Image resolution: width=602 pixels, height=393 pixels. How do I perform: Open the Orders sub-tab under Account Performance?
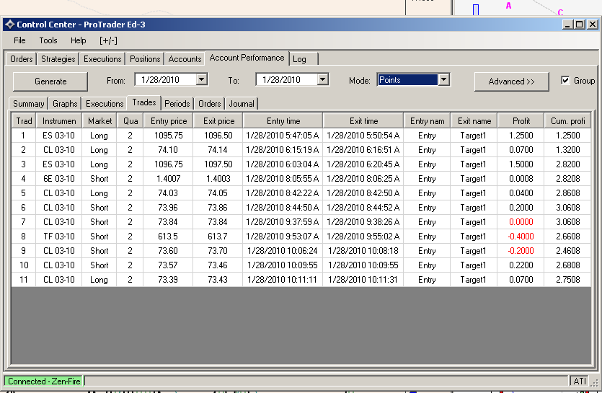point(209,104)
